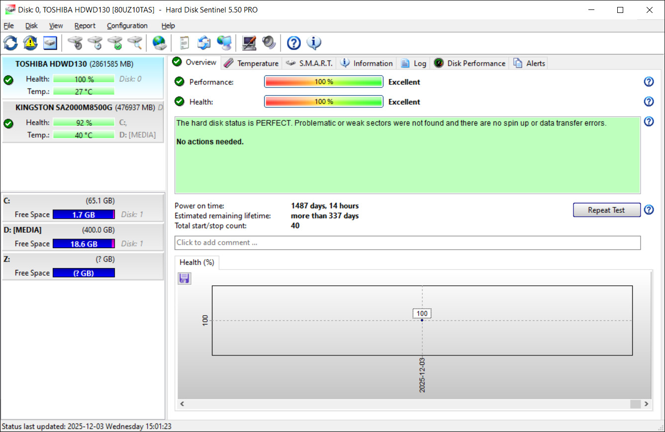Switch to the Log tab
This screenshot has height=432, width=665.
pos(413,63)
